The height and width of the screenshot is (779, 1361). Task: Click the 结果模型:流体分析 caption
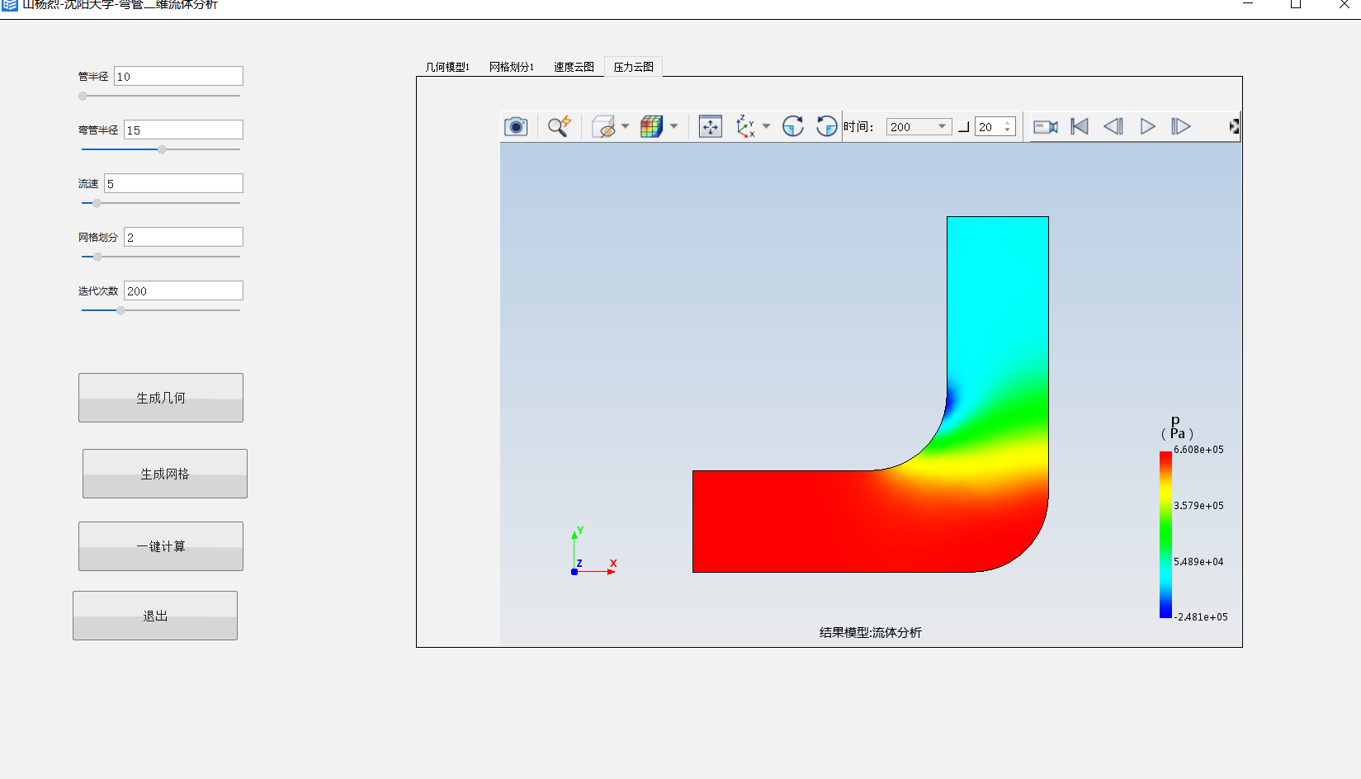(x=870, y=632)
